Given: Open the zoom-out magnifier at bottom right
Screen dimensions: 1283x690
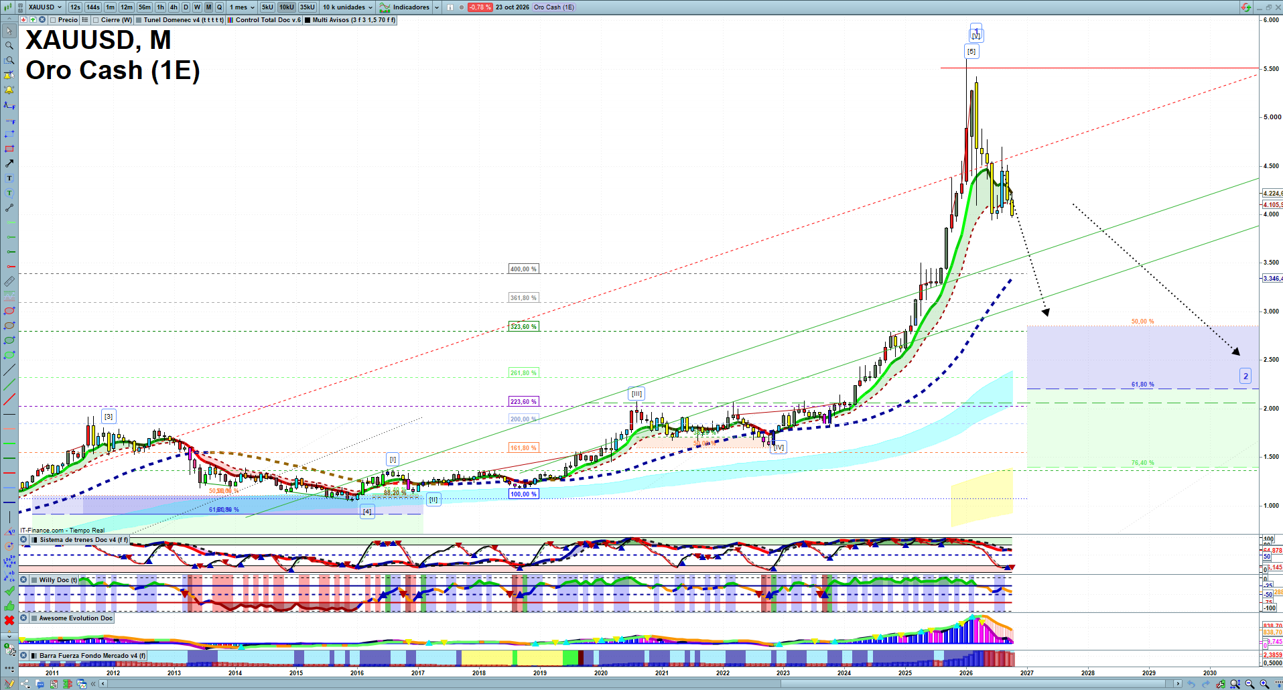Looking at the screenshot, I should (x=1250, y=684).
